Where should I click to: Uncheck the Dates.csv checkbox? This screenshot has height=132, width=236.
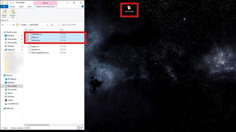pyautogui.click(x=27, y=37)
